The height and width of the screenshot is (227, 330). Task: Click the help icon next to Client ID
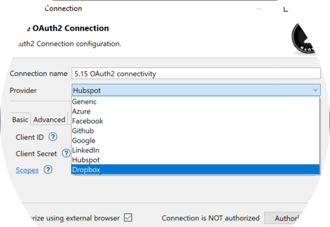coord(53,137)
